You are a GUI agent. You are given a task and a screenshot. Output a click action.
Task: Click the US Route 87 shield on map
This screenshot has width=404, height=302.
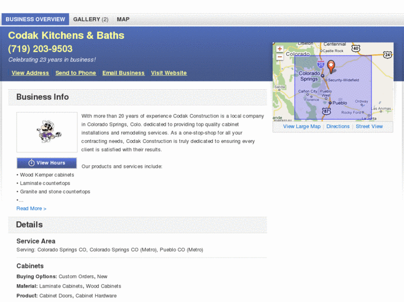[x=326, y=111]
